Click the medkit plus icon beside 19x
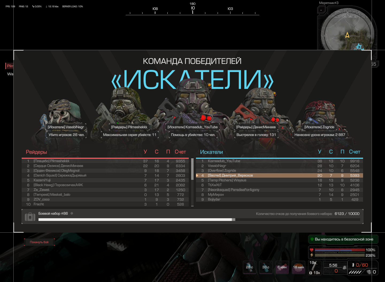Screen dimensions: 385x282 pos(311,273)
